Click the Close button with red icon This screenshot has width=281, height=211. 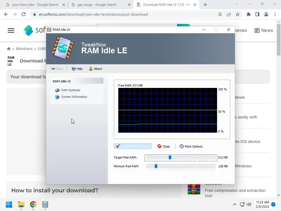click(x=164, y=146)
